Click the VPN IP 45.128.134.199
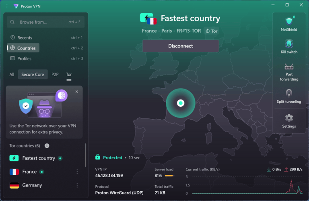The image size is (309, 201). point(109,176)
